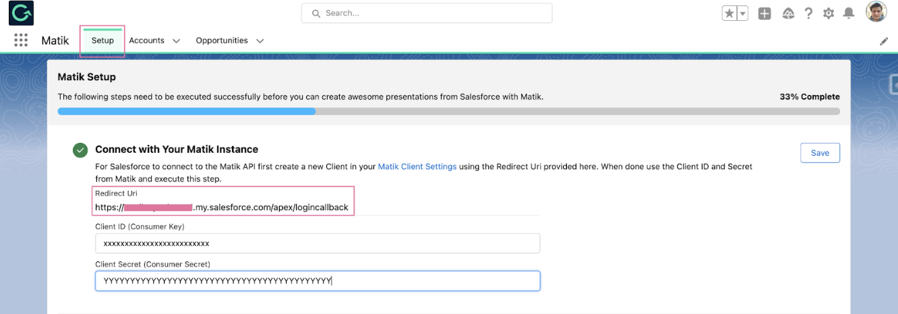This screenshot has height=314, width=898.
Task: Click into the global Search box
Action: pyautogui.click(x=427, y=13)
